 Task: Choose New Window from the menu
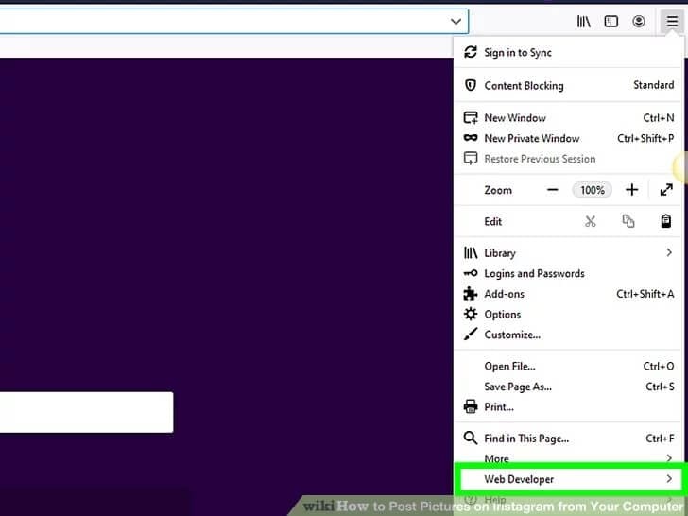click(569, 117)
